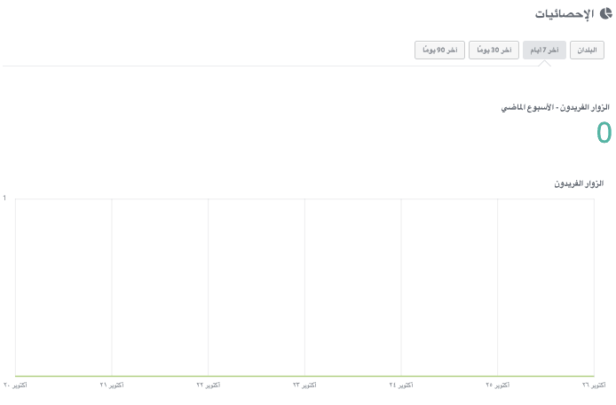This screenshot has width=616, height=405.
Task: Click the أكتوبر ٢٤ date label
Action: tap(401, 386)
